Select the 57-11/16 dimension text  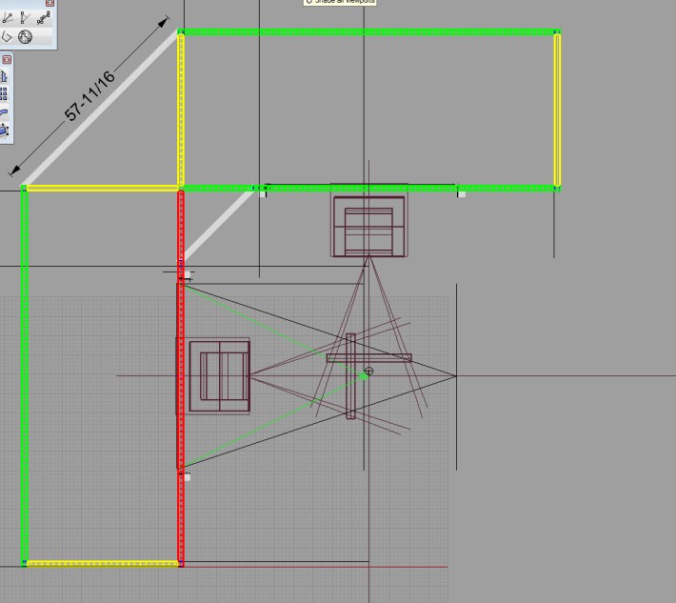click(x=89, y=95)
